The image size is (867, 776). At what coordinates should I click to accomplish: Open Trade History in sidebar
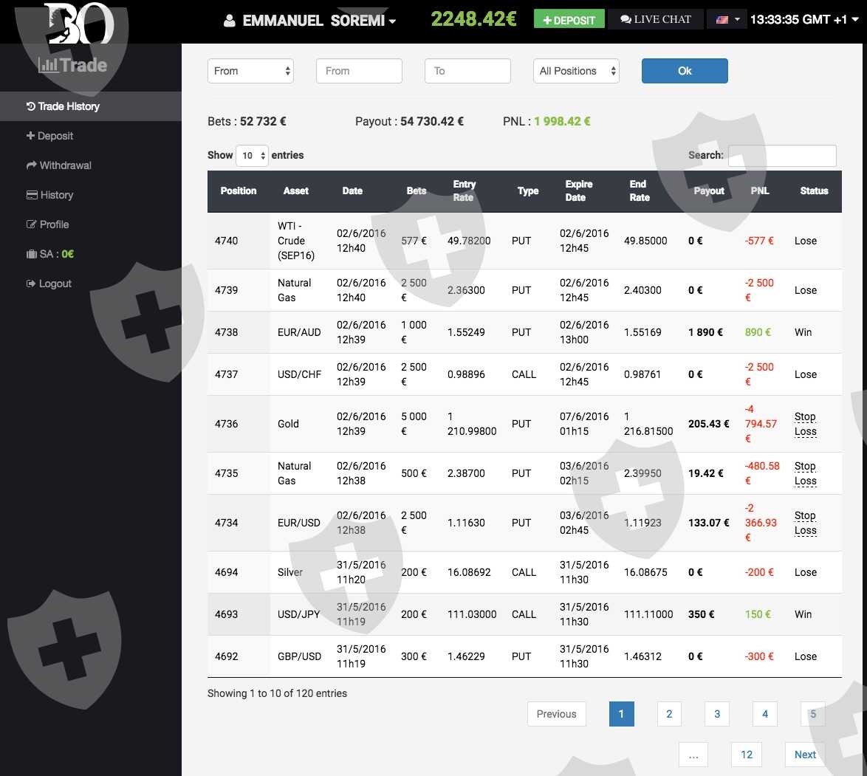tap(91, 106)
